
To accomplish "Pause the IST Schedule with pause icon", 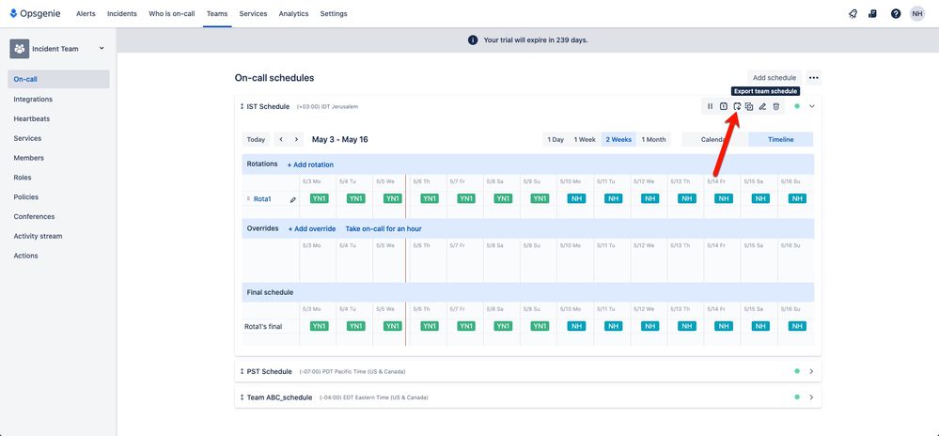I will [x=711, y=106].
